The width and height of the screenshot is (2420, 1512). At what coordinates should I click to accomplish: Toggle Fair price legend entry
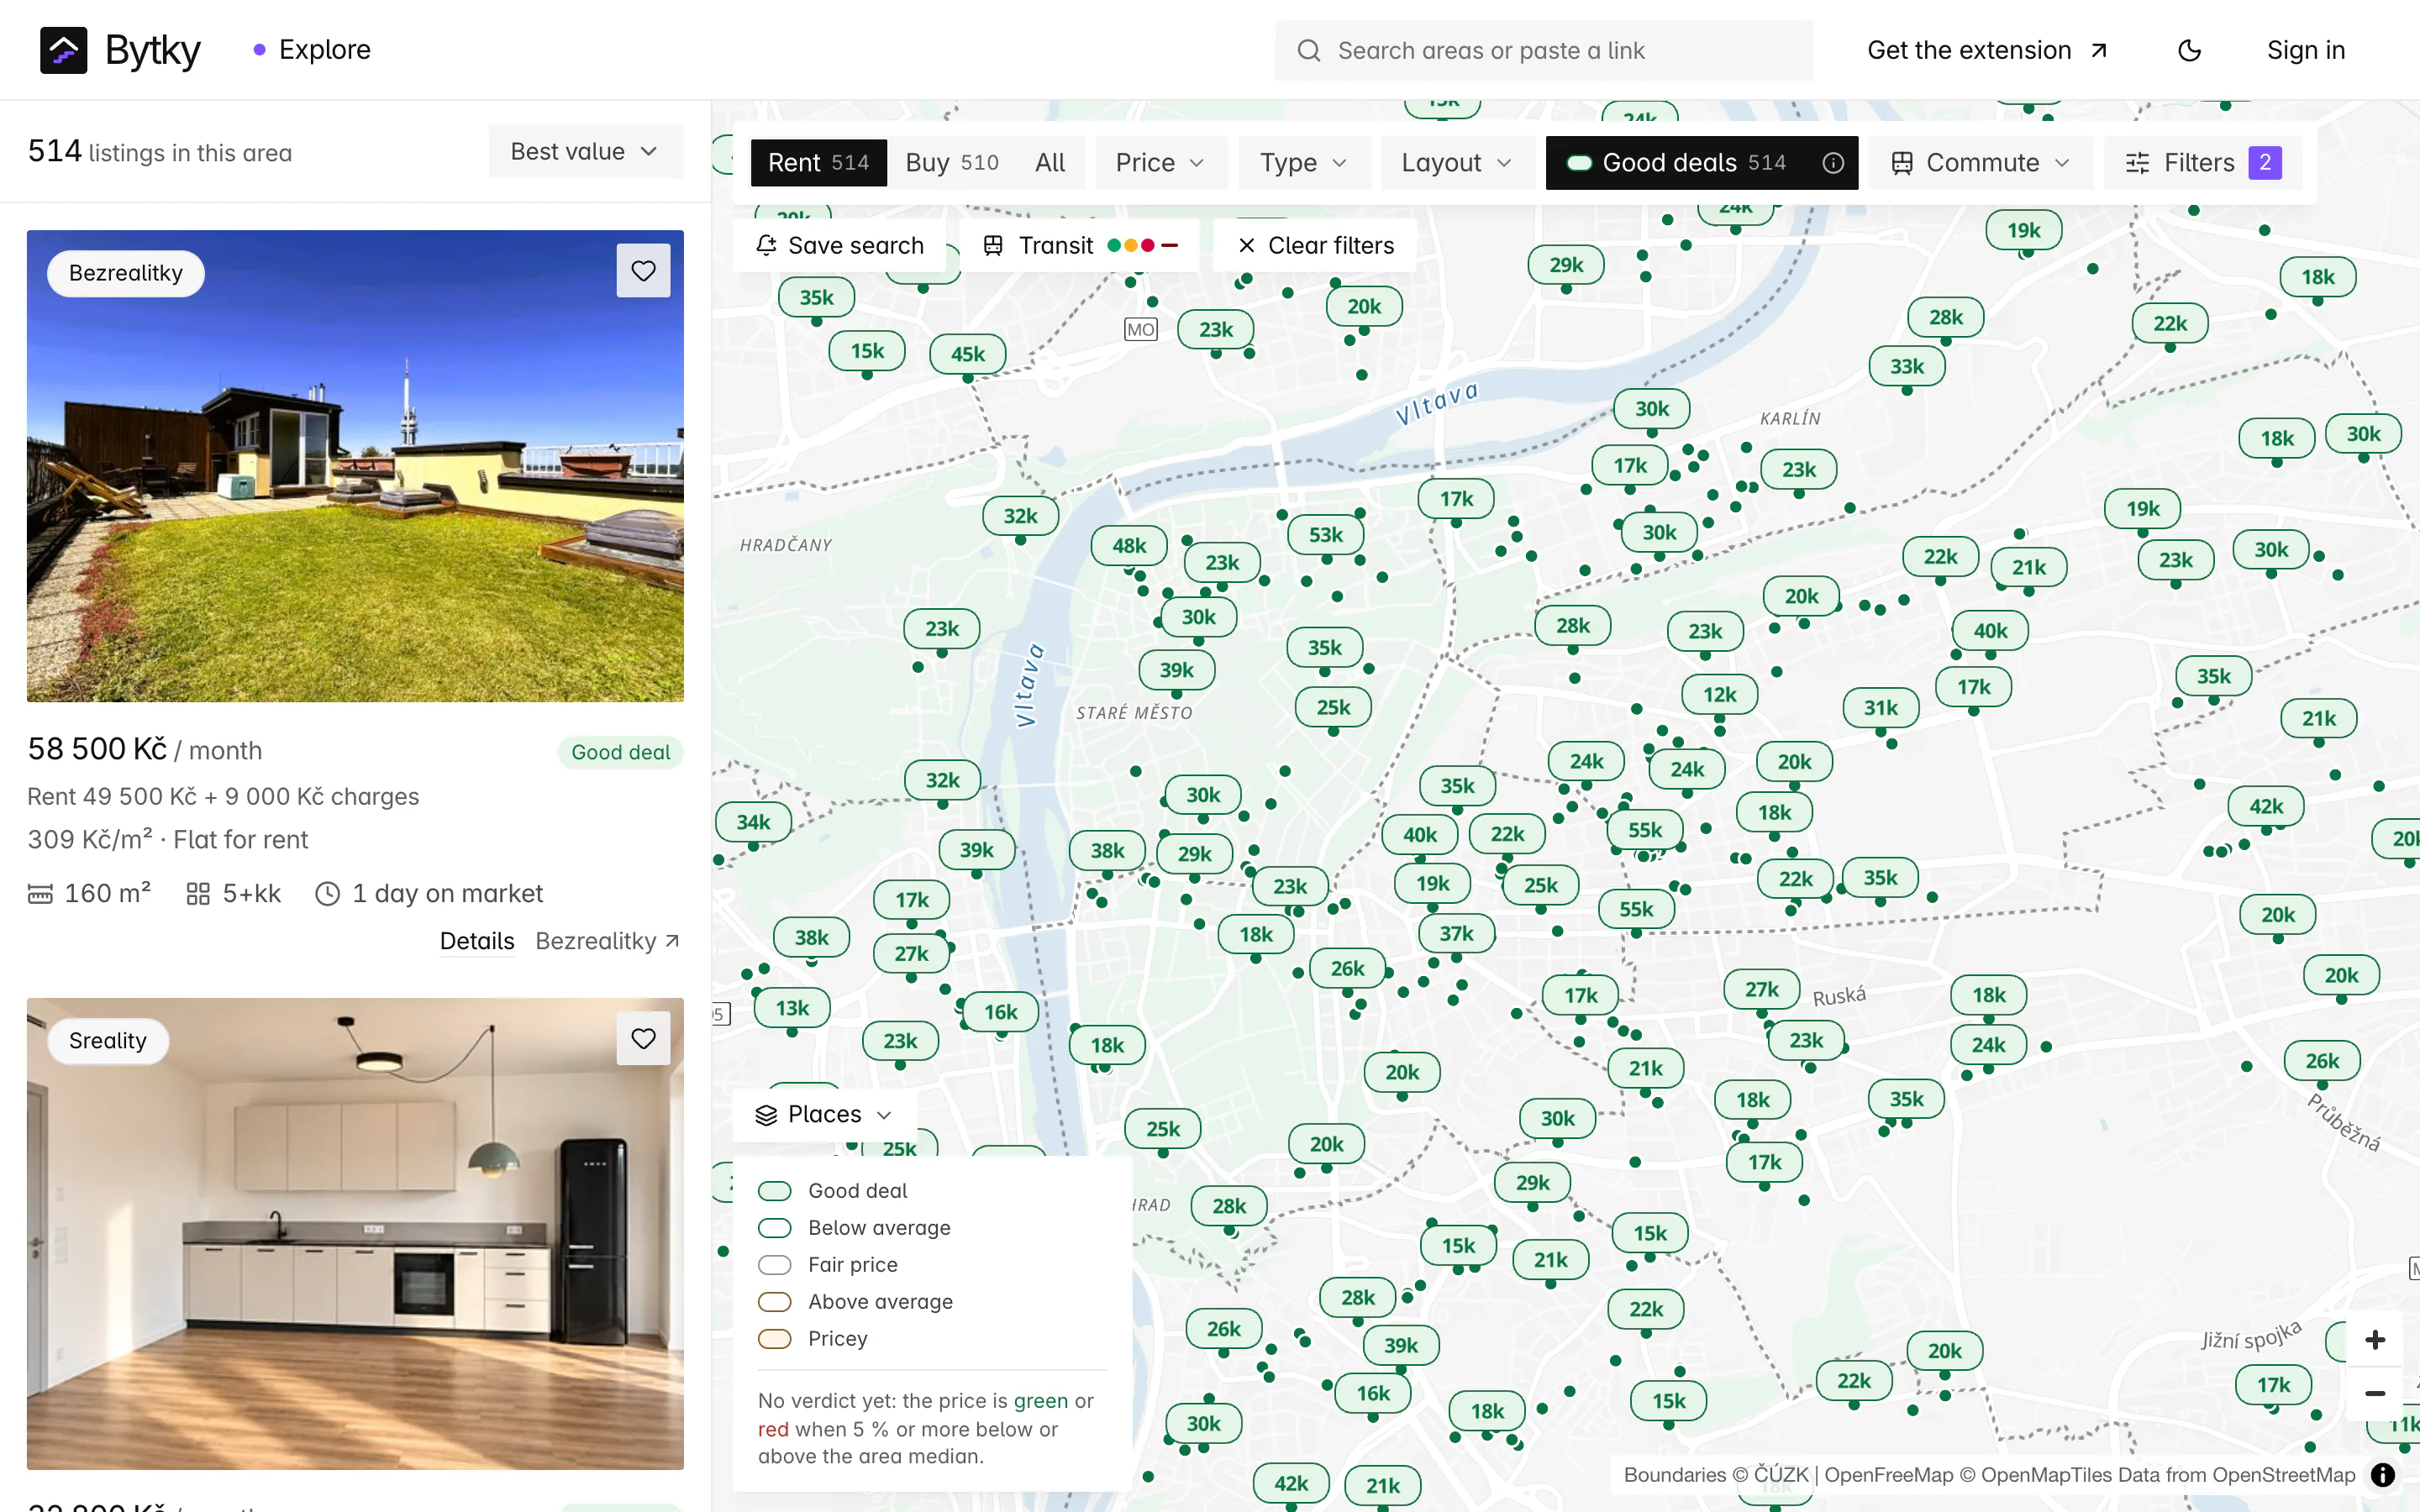tap(827, 1265)
